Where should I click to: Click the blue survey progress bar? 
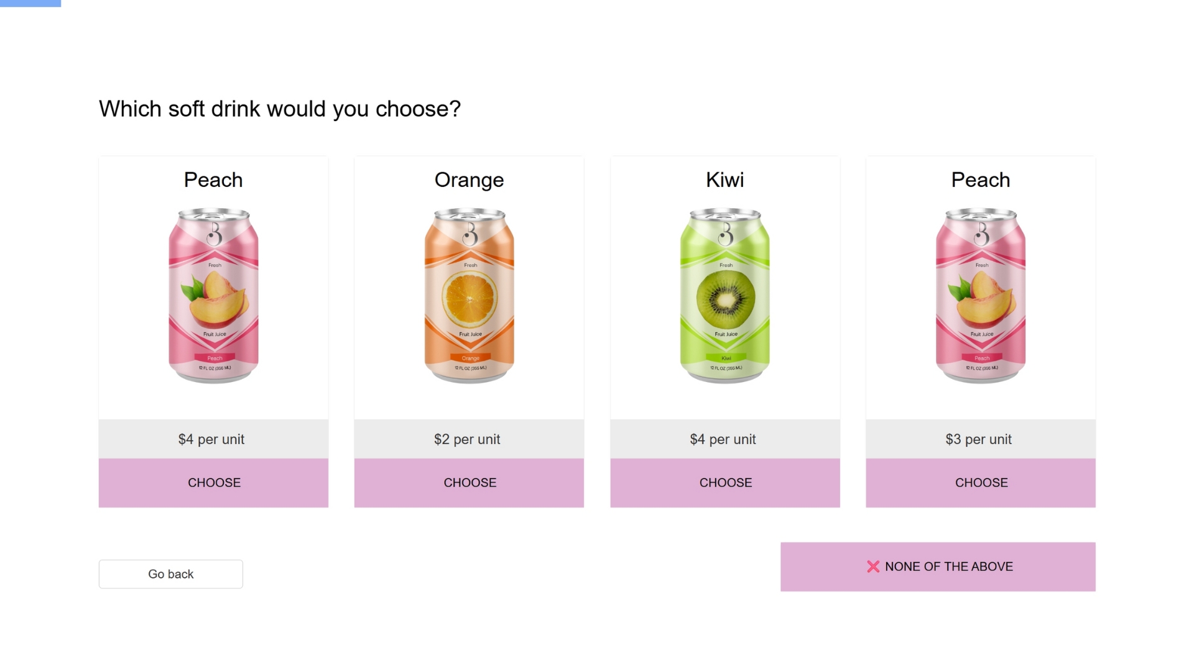point(30,3)
